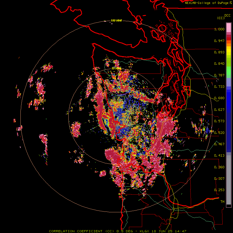Select the 0.947 scale value
The width and height of the screenshot is (233, 233).
[x=219, y=41]
